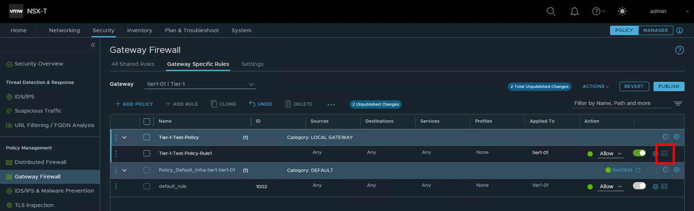
Task: Collapse the Tier-1-Test-Policy section chevron
Action: point(124,138)
